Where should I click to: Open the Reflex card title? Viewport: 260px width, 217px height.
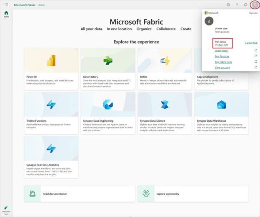coord(143,77)
